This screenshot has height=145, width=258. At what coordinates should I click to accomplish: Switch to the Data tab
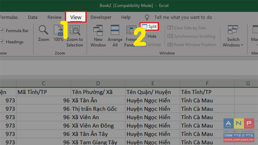point(33,17)
